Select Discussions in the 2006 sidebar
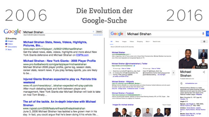The image size is (209, 117). (x=12, y=47)
